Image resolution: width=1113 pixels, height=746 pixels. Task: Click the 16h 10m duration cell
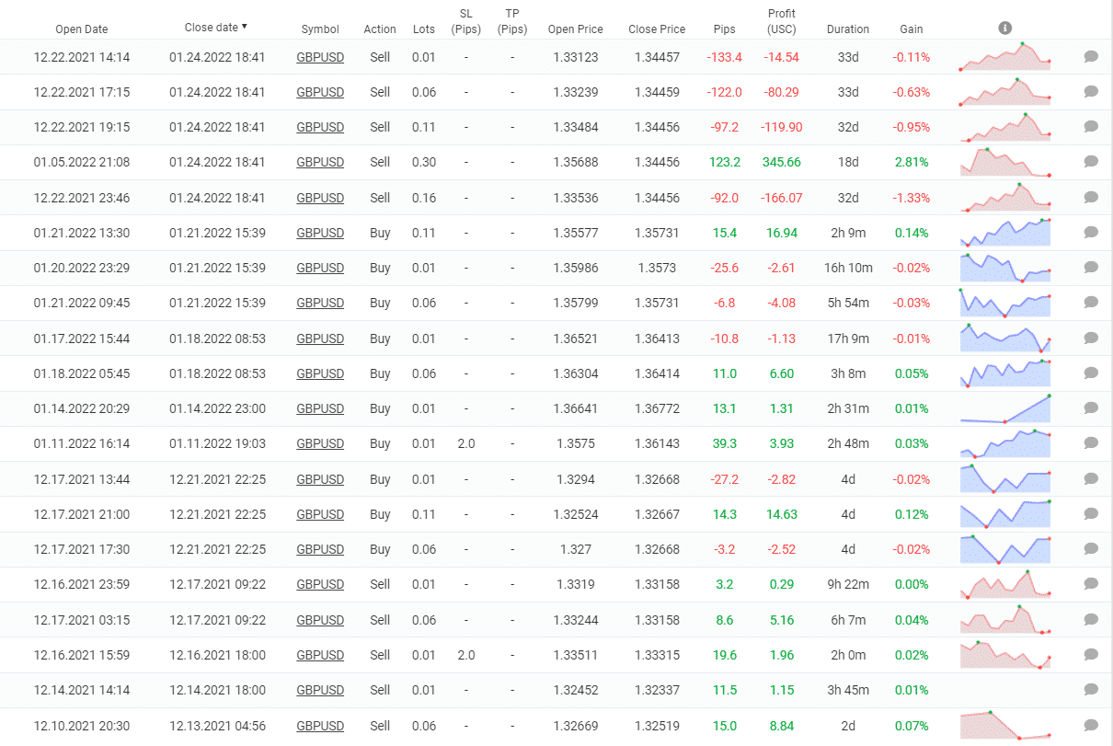pyautogui.click(x=848, y=268)
